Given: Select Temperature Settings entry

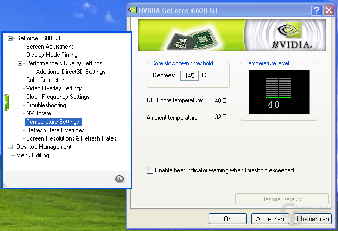Looking at the screenshot, I should coord(53,122).
